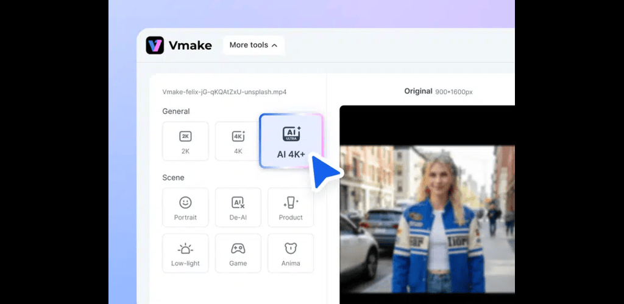Viewport: 624px width, 304px height.
Task: Click the original video preview image
Action: coord(427,219)
